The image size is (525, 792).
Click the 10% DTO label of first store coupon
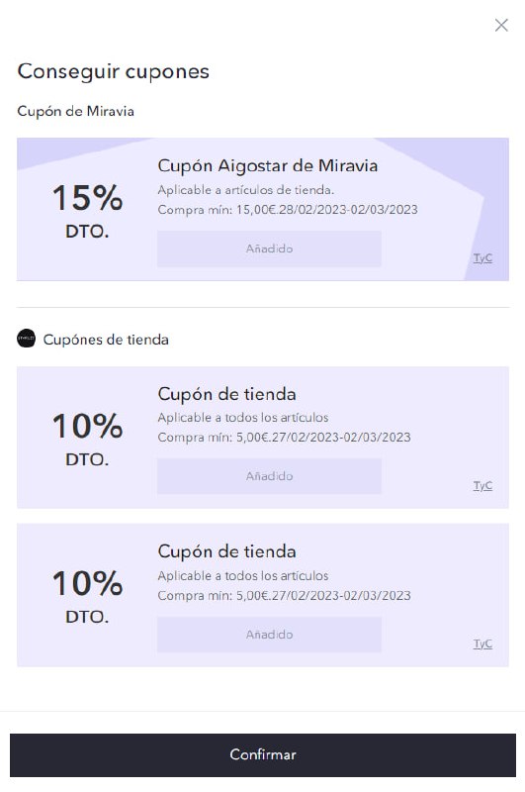(x=87, y=438)
